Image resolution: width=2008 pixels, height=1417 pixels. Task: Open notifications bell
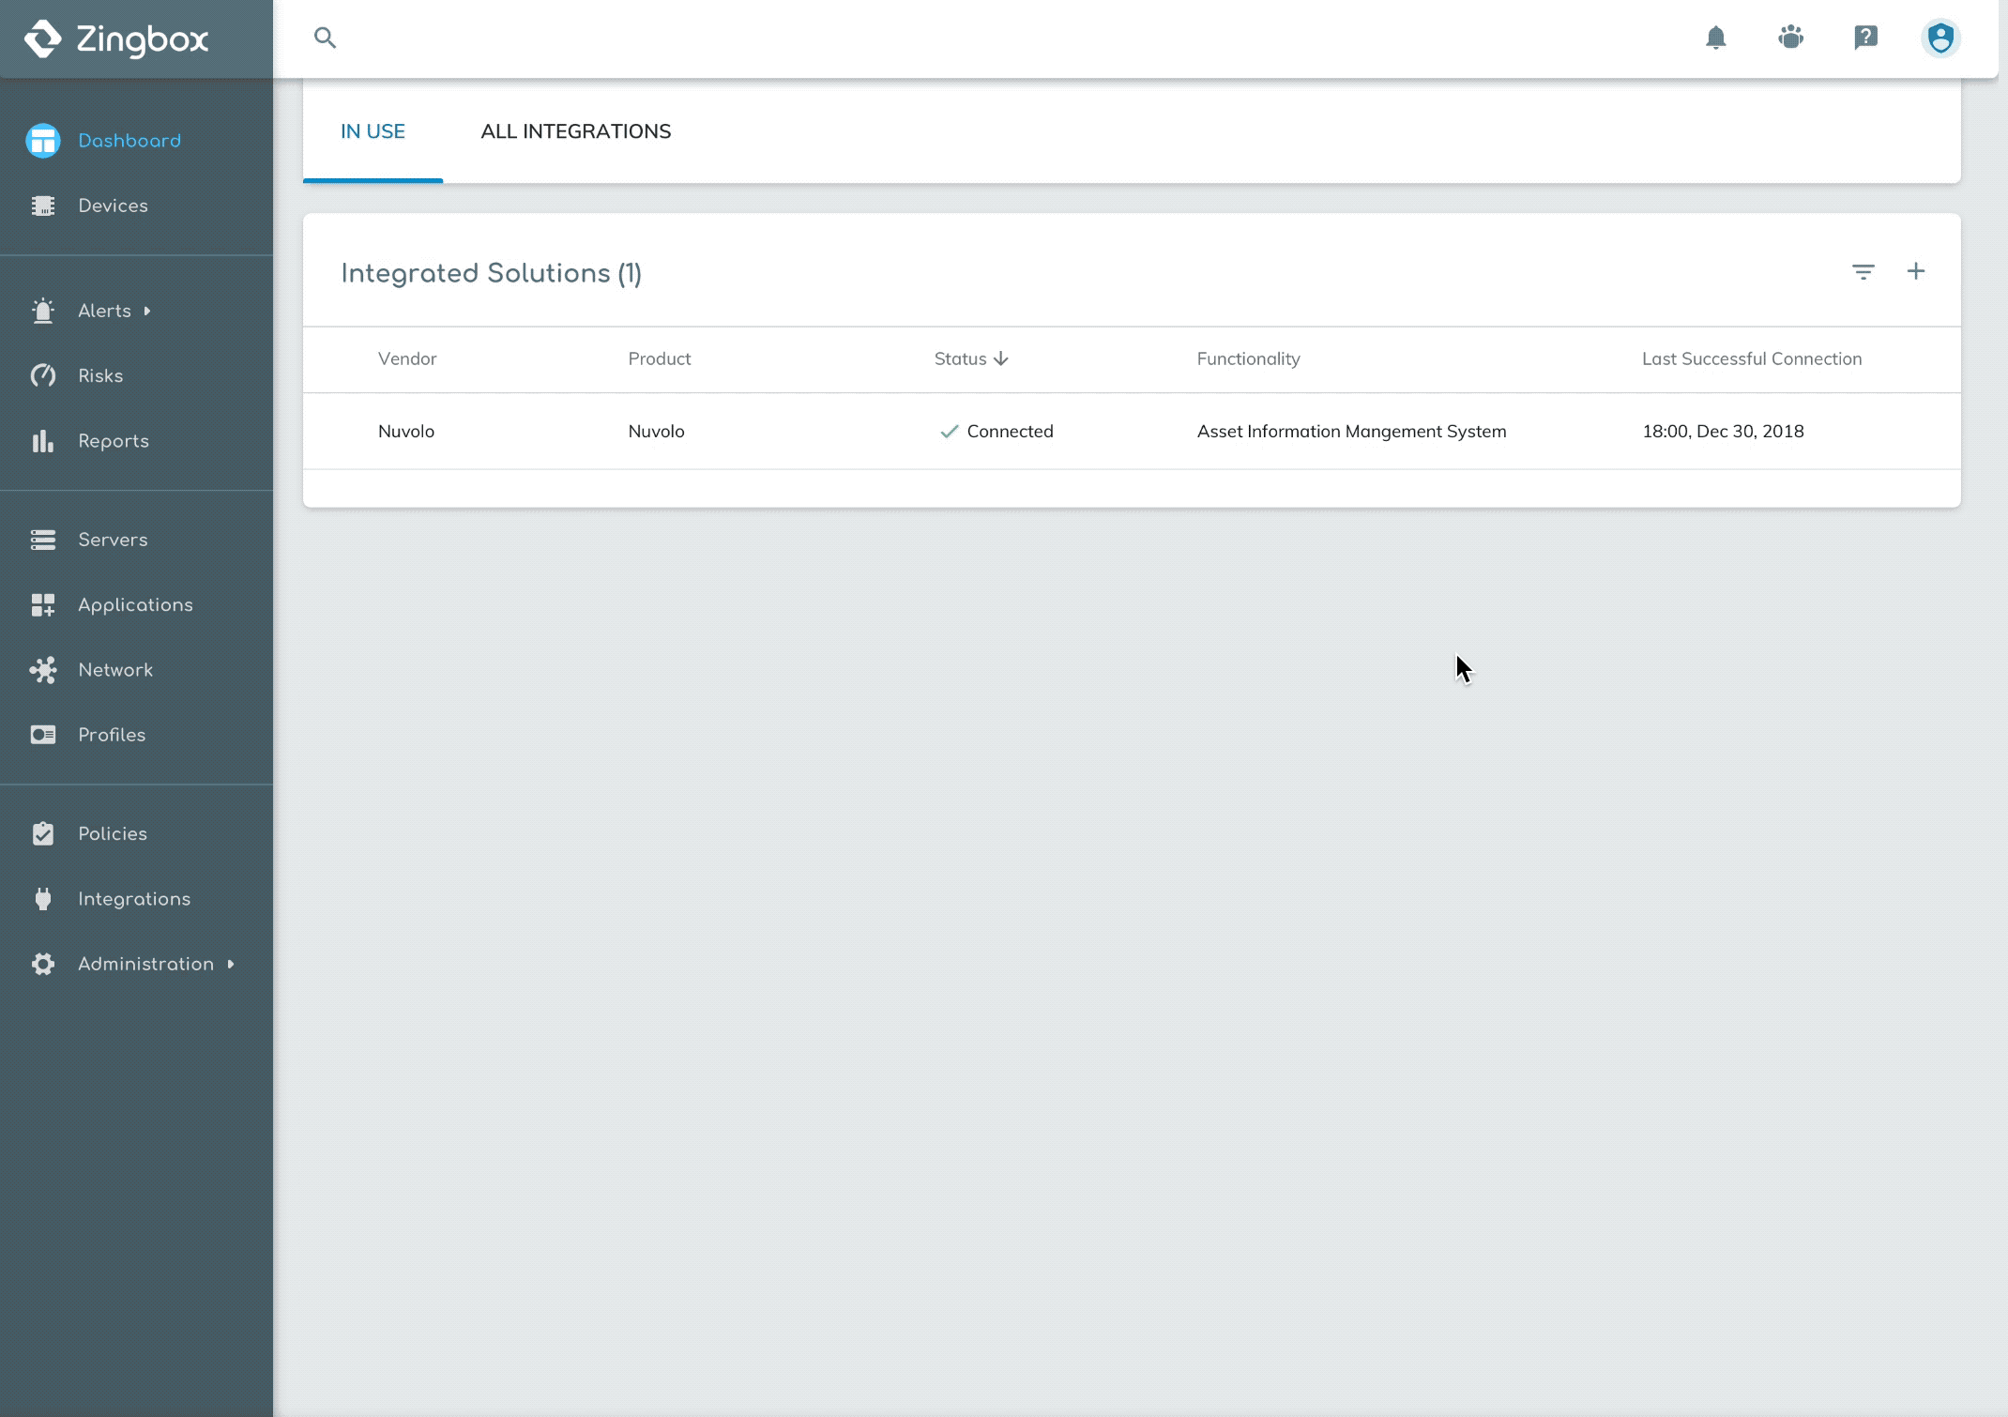(x=1716, y=38)
